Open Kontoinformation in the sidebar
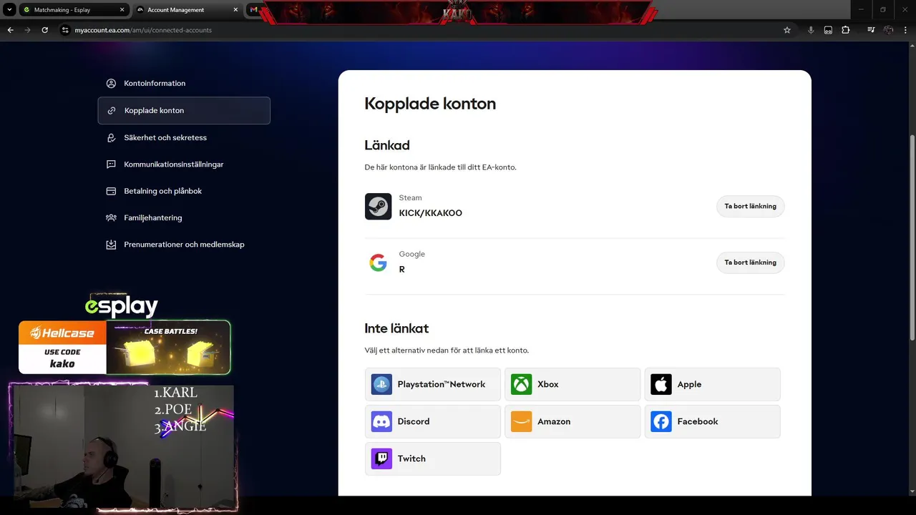 [184, 84]
